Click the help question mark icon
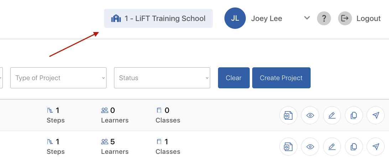389x161 pixels. click(x=324, y=19)
